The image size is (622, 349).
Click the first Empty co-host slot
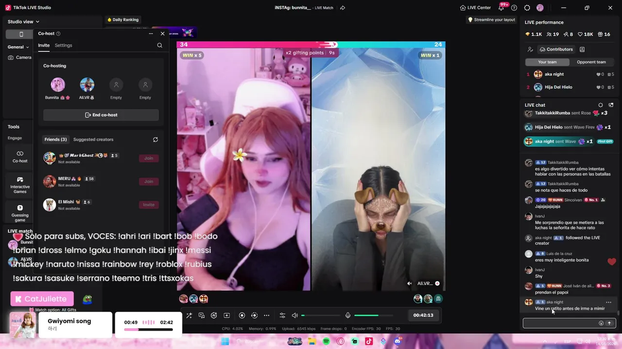[116, 85]
